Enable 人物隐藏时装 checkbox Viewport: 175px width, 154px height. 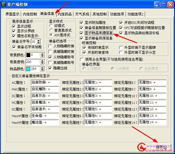coord(50,46)
